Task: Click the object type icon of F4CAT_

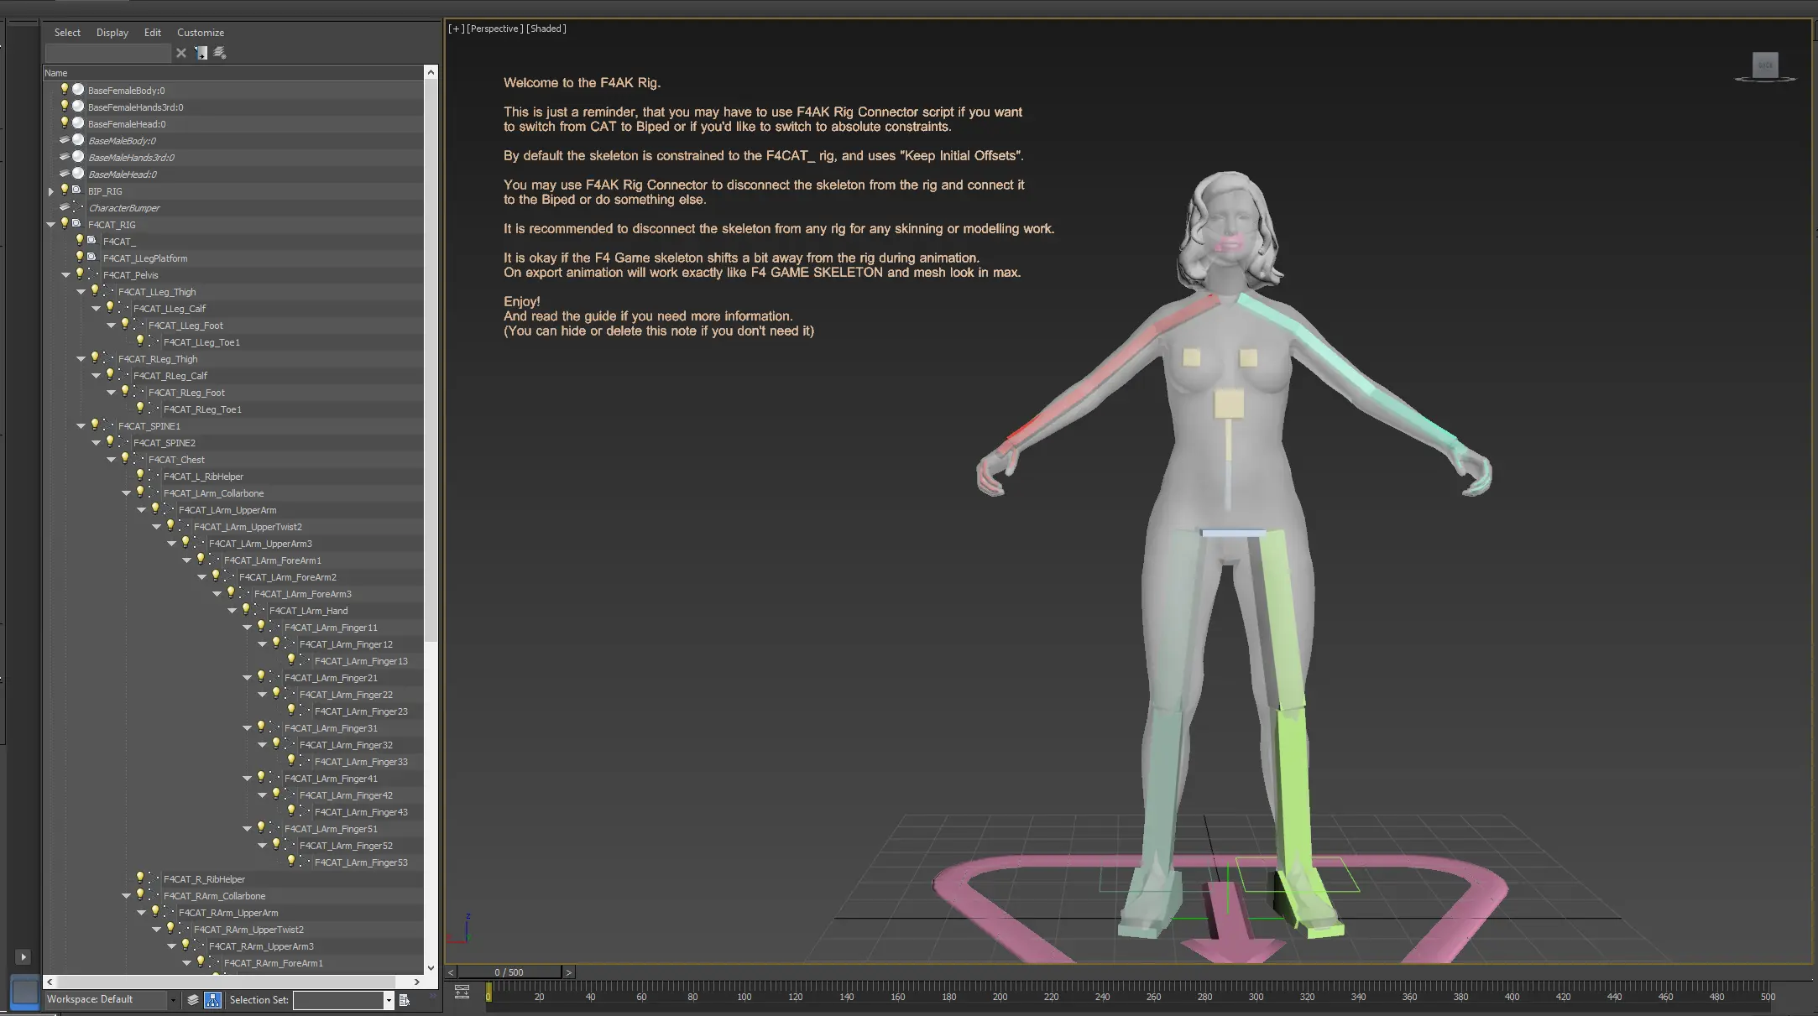Action: pyautogui.click(x=92, y=241)
